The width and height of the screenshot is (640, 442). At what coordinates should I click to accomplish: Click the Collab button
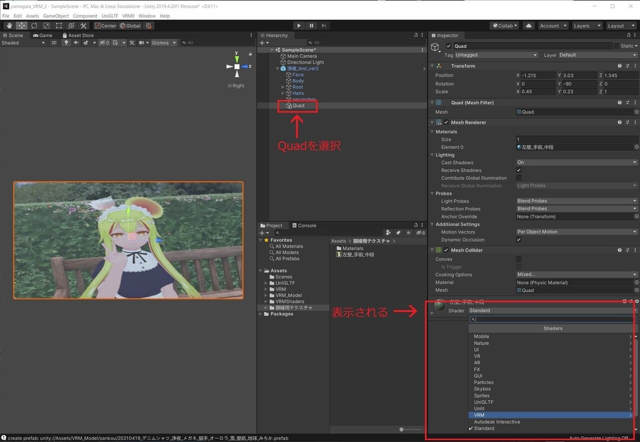pyautogui.click(x=505, y=26)
